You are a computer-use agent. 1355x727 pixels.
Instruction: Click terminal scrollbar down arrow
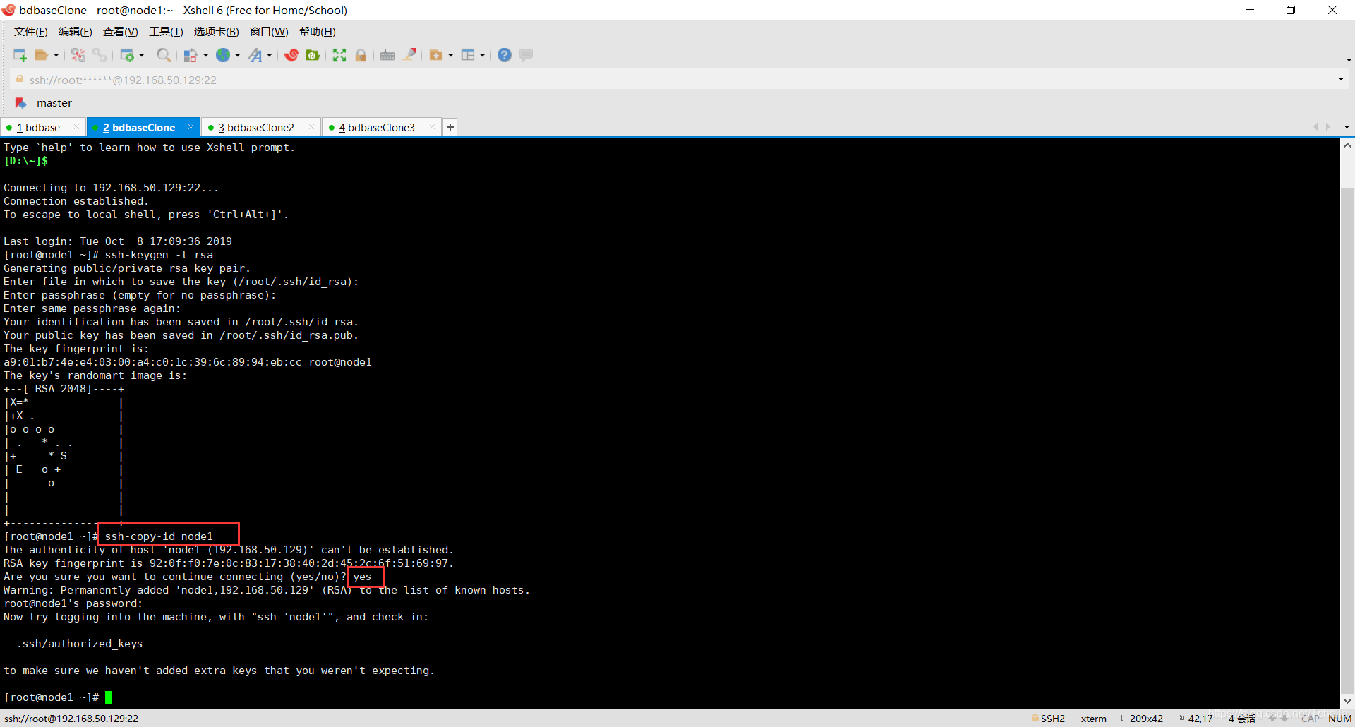[1347, 701]
